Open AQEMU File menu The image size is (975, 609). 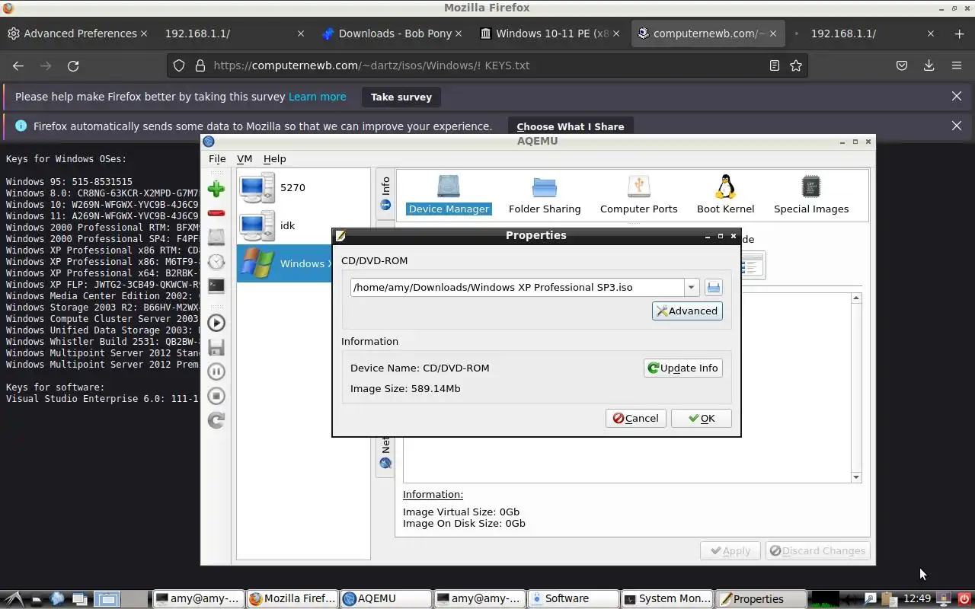(217, 159)
